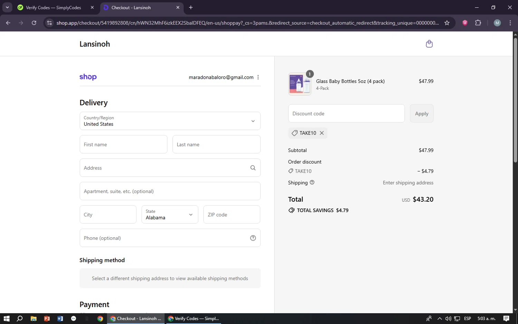Click the TOTAL SAVINGS $4.79 text
Viewport: 518px width, 324px height.
(x=323, y=210)
